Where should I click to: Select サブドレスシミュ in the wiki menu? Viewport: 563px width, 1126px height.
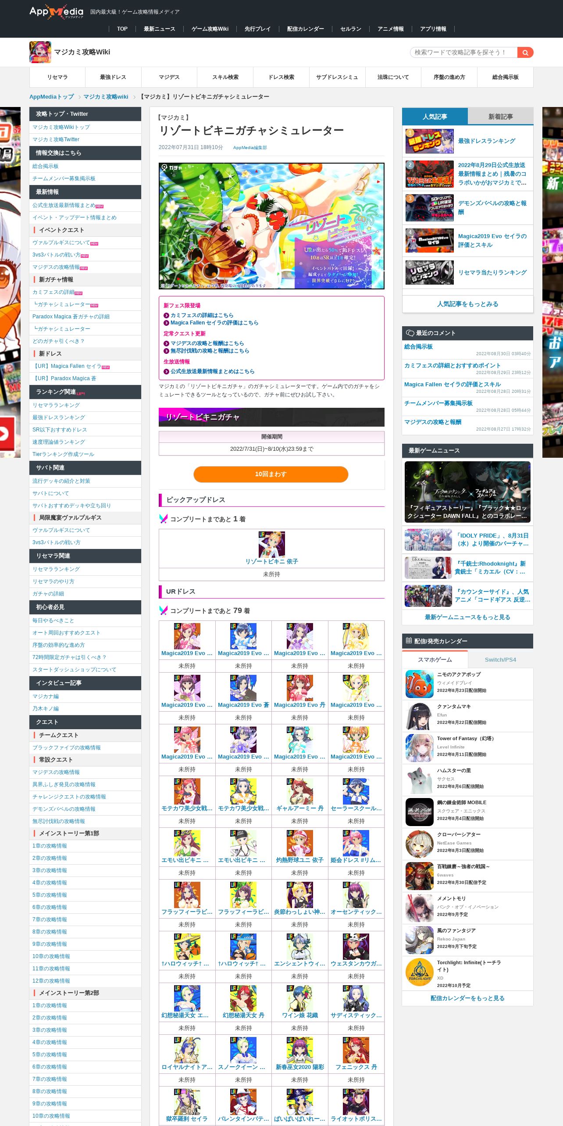point(337,77)
